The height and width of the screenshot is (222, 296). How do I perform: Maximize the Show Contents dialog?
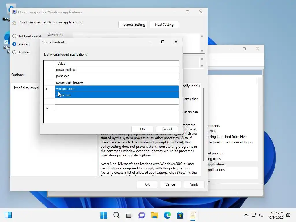tap(163, 42)
